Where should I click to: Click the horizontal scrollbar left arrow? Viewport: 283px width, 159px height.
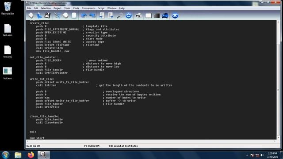click(27, 141)
